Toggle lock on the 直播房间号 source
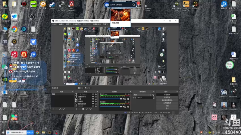The width and height of the screenshot is (241, 135). [96, 97]
